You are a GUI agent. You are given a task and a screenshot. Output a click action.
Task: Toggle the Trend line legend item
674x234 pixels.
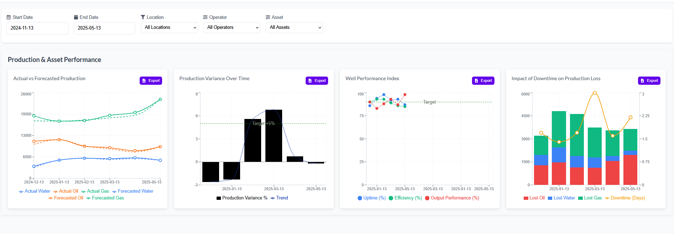pos(279,198)
